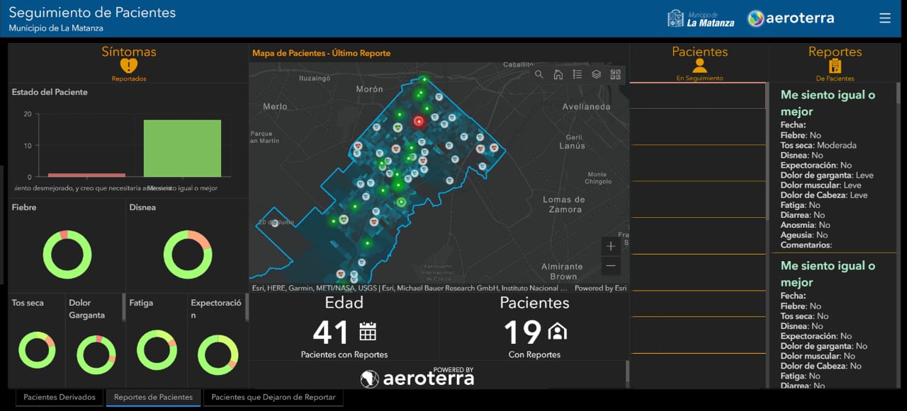This screenshot has width=907, height=411.
Task: Click the red patient marker on map
Action: pos(418,121)
